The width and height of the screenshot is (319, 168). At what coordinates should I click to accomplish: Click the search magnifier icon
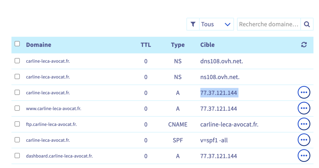307,24
